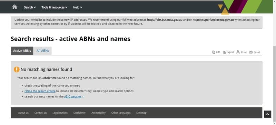Open the About us footer link
276x125 pixels.
[x=23, y=113]
